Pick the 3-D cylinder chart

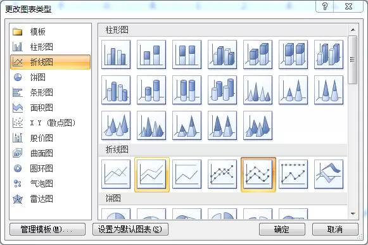(222, 90)
